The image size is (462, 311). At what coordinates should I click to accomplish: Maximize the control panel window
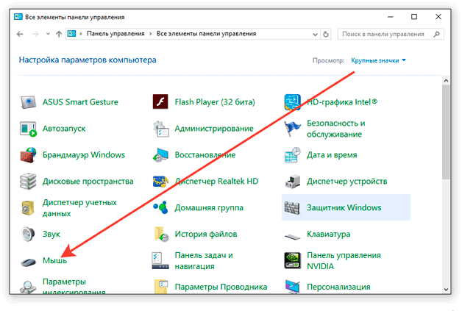[x=414, y=17]
